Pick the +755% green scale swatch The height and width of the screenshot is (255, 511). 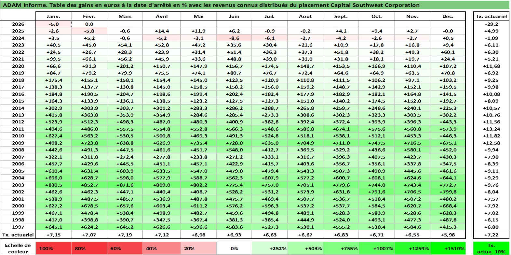click(341, 248)
